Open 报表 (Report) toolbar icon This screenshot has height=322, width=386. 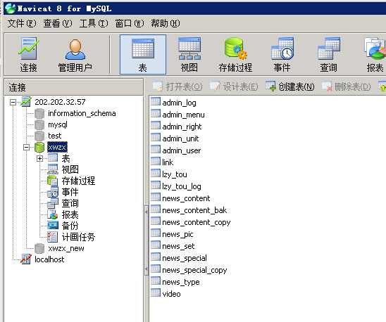click(375, 55)
